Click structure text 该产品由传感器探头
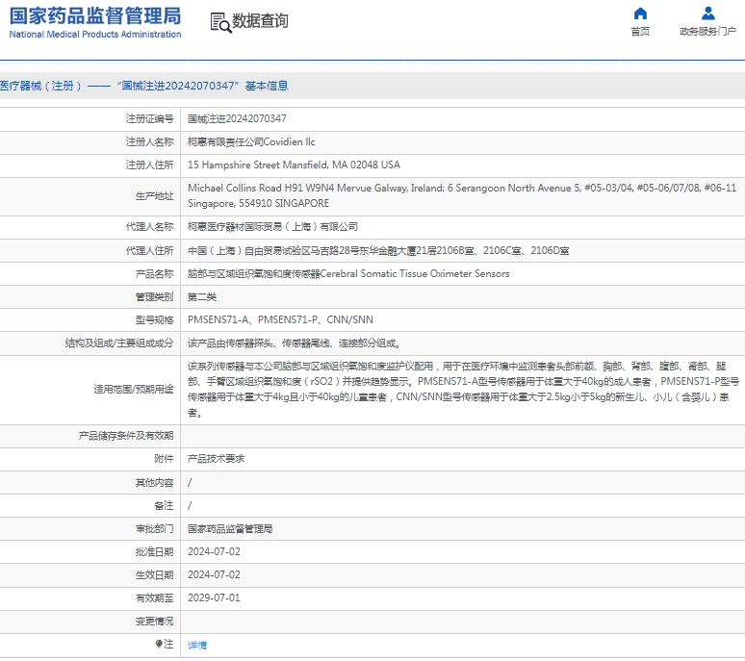The height and width of the screenshot is (661, 745). pos(294,343)
